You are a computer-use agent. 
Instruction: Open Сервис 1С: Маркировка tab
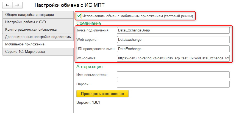coord(38,52)
